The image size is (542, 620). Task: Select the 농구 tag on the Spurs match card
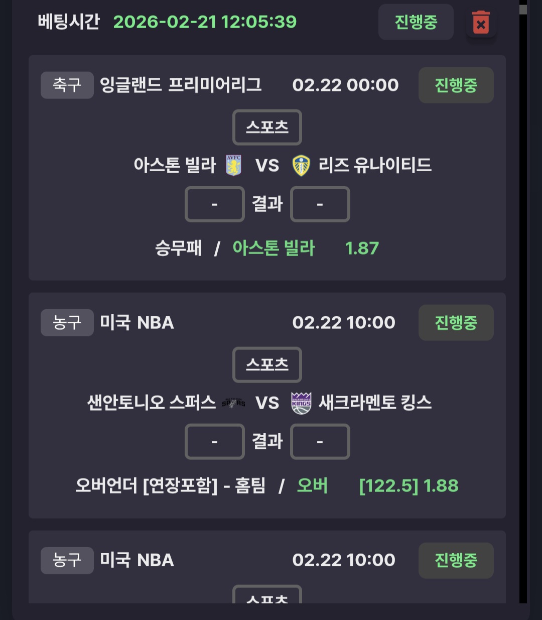click(67, 322)
